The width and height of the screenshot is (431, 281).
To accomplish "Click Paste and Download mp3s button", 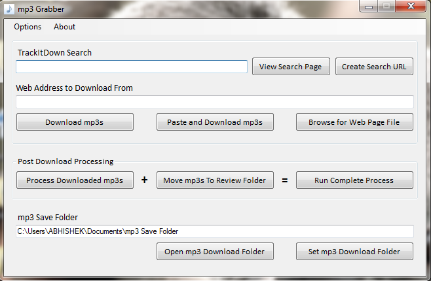I will (x=215, y=122).
